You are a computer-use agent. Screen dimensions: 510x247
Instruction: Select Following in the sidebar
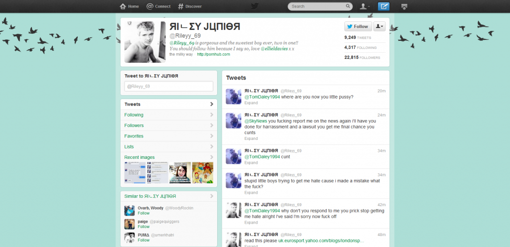(169, 115)
